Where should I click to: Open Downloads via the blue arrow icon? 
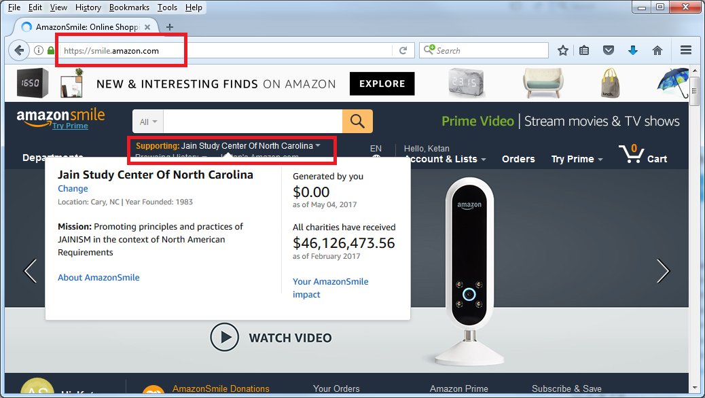click(633, 50)
